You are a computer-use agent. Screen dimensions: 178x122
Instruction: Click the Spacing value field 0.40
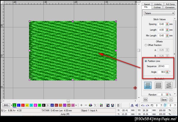click(162, 24)
